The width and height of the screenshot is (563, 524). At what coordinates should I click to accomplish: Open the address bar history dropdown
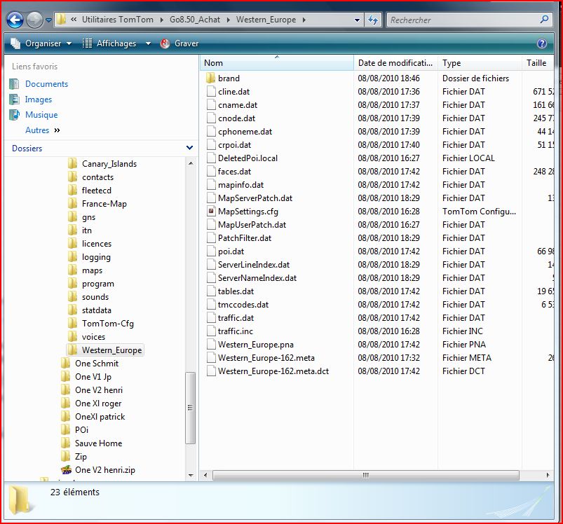click(357, 20)
